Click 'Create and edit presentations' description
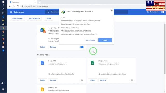166x93 pixels. pyautogui.click(x=59, y=90)
